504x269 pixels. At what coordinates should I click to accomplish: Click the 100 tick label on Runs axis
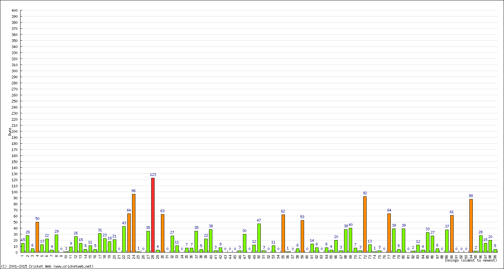[x=14, y=192]
